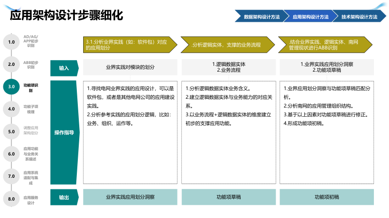Click text 3.基于以上因素对功能项草稿进行修正
This screenshot has height=218, width=389.
[326, 115]
